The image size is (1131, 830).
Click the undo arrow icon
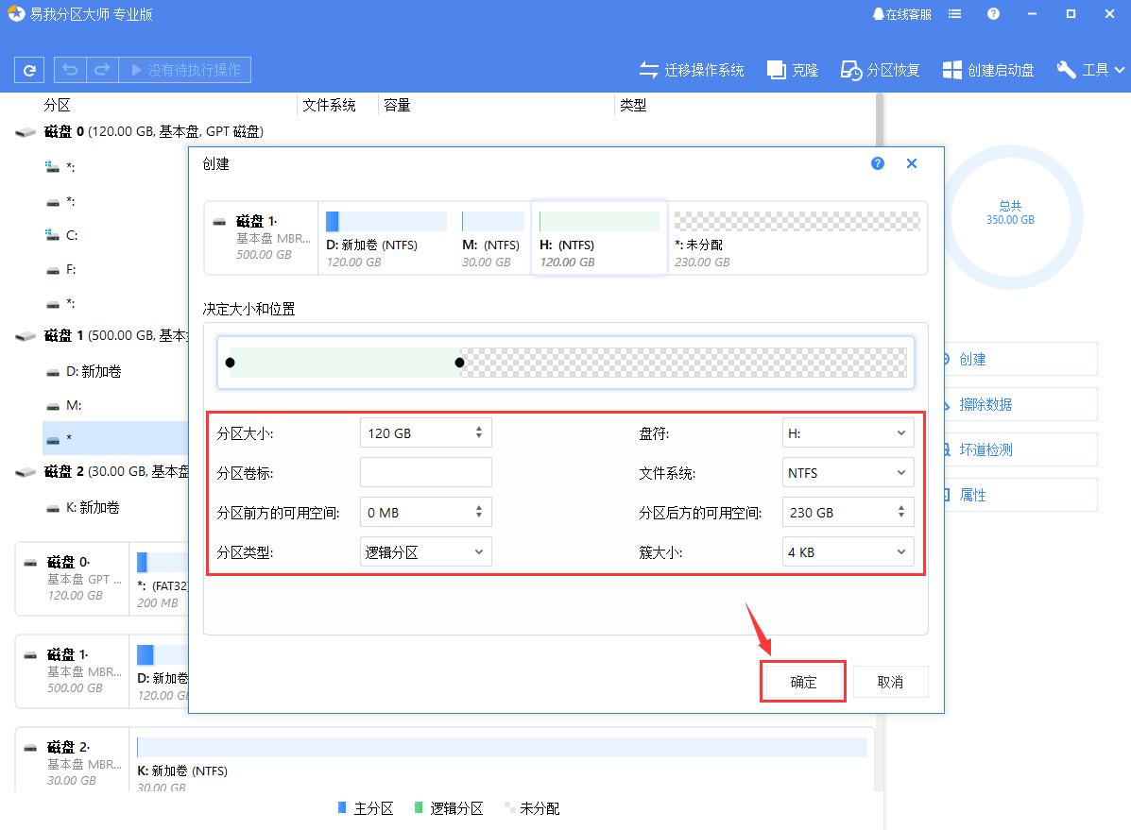point(67,69)
